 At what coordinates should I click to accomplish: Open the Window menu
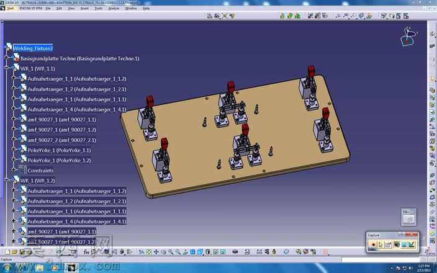[x=131, y=8]
